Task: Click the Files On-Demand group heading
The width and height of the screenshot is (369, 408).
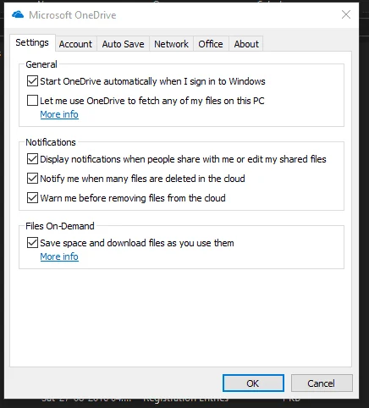Action: point(60,226)
